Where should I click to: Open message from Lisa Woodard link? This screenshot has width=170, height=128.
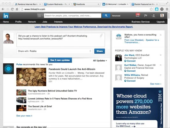pyautogui.click(x=142, y=41)
